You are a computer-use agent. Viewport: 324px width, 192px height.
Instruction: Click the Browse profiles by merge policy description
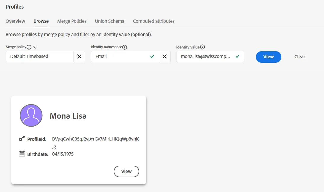pos(79,35)
